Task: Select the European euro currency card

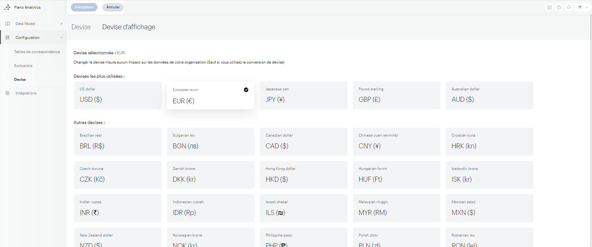Action: [x=211, y=95]
